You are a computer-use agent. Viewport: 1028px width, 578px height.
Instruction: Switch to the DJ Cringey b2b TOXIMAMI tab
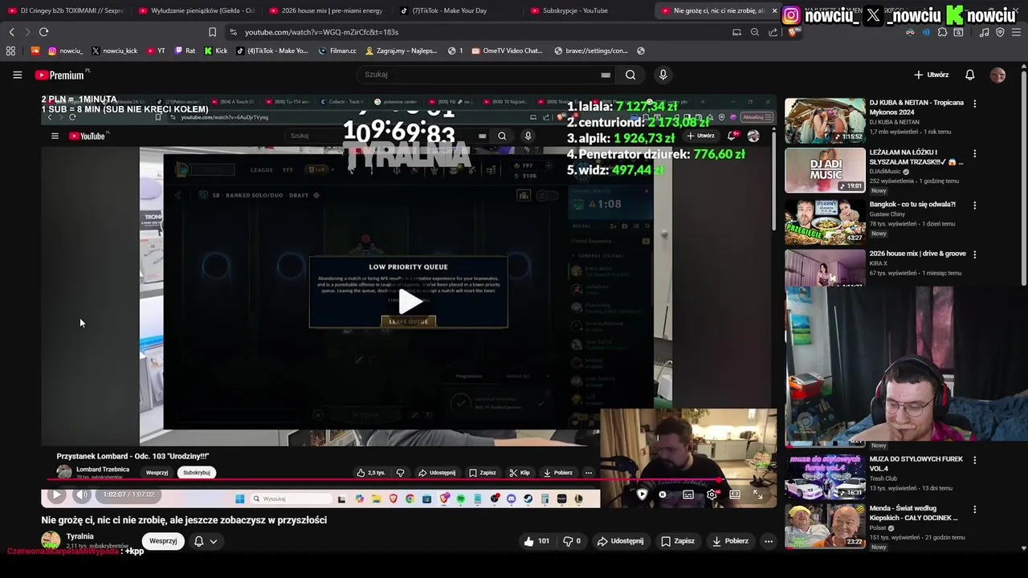[66, 10]
